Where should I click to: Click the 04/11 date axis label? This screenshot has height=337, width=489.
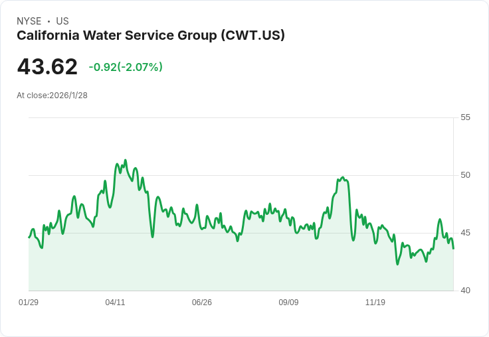coord(115,302)
